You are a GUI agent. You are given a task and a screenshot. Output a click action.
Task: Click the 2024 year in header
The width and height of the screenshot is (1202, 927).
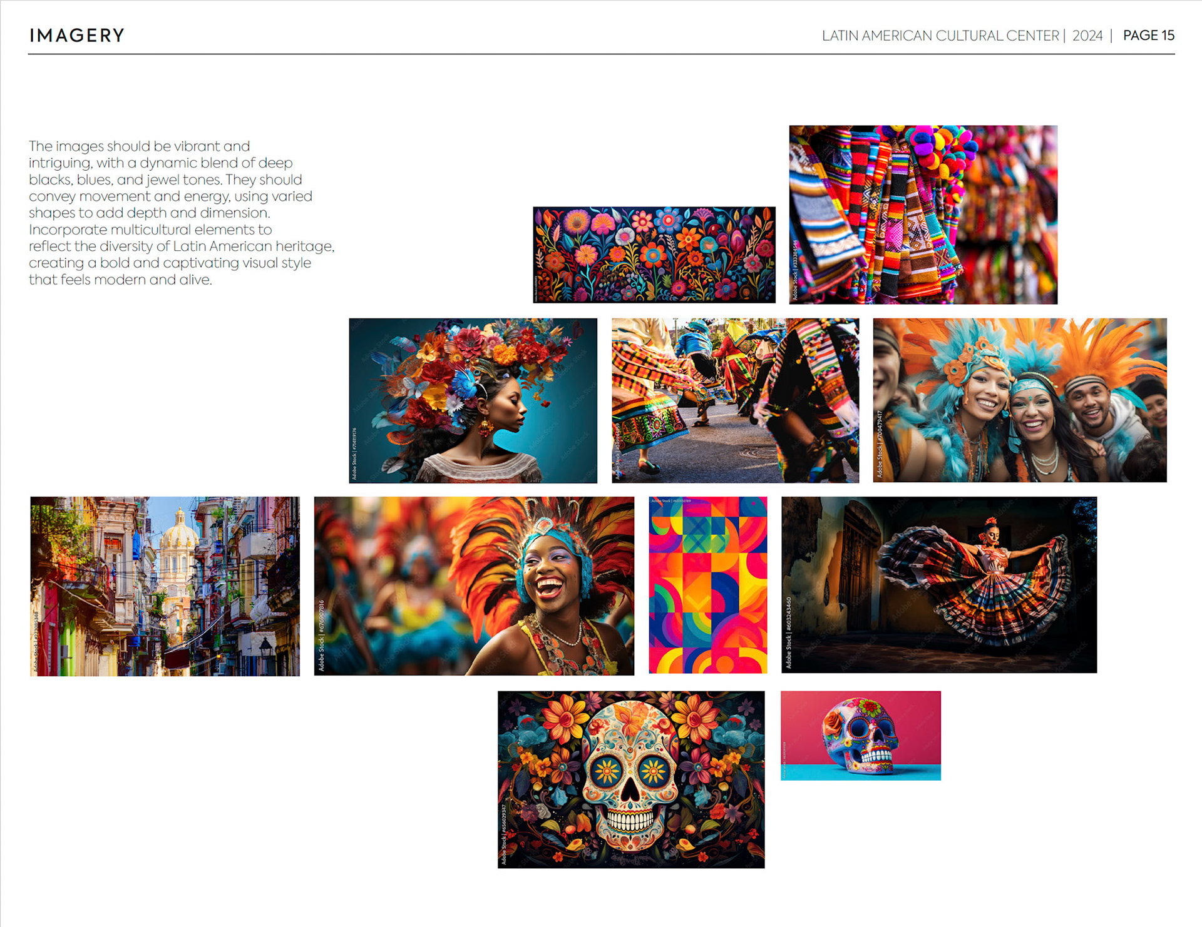coord(1087,36)
